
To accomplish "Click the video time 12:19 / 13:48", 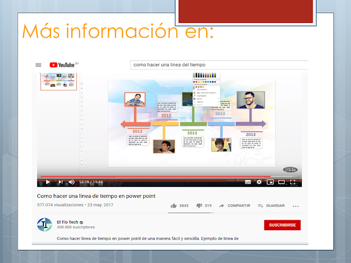I will [91, 182].
